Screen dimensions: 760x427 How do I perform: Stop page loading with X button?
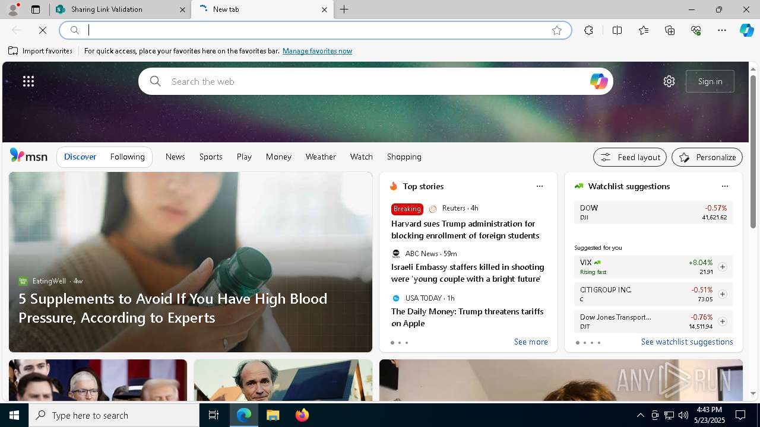(x=43, y=30)
